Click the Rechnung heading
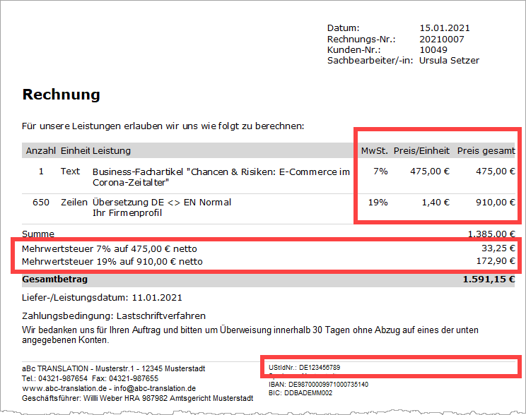The width and height of the screenshot is (526, 415). [x=61, y=95]
